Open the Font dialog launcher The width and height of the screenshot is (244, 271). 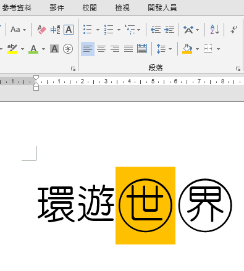click(73, 69)
